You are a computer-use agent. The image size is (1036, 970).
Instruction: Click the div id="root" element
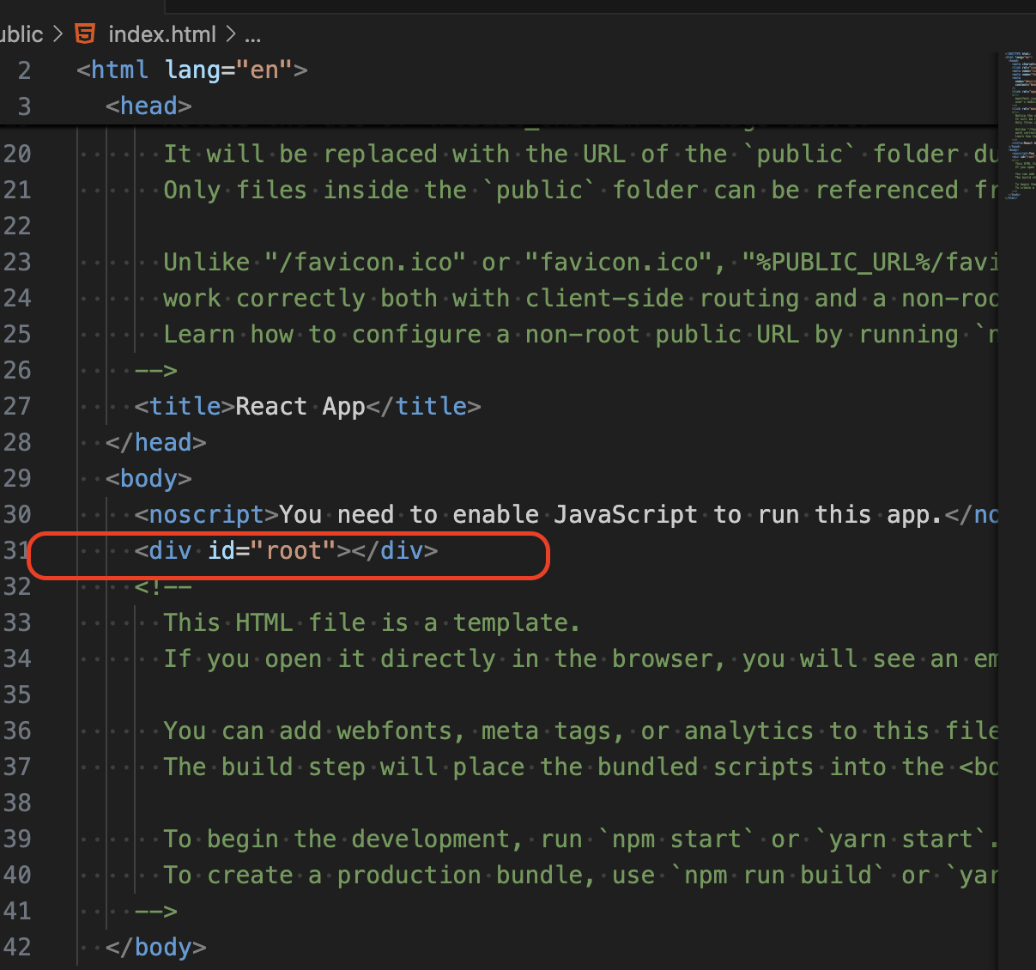click(x=286, y=550)
